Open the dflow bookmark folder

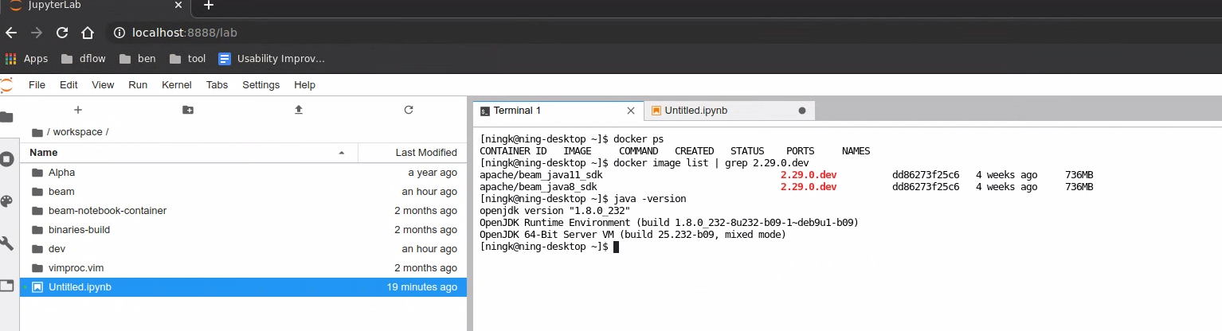[84, 58]
